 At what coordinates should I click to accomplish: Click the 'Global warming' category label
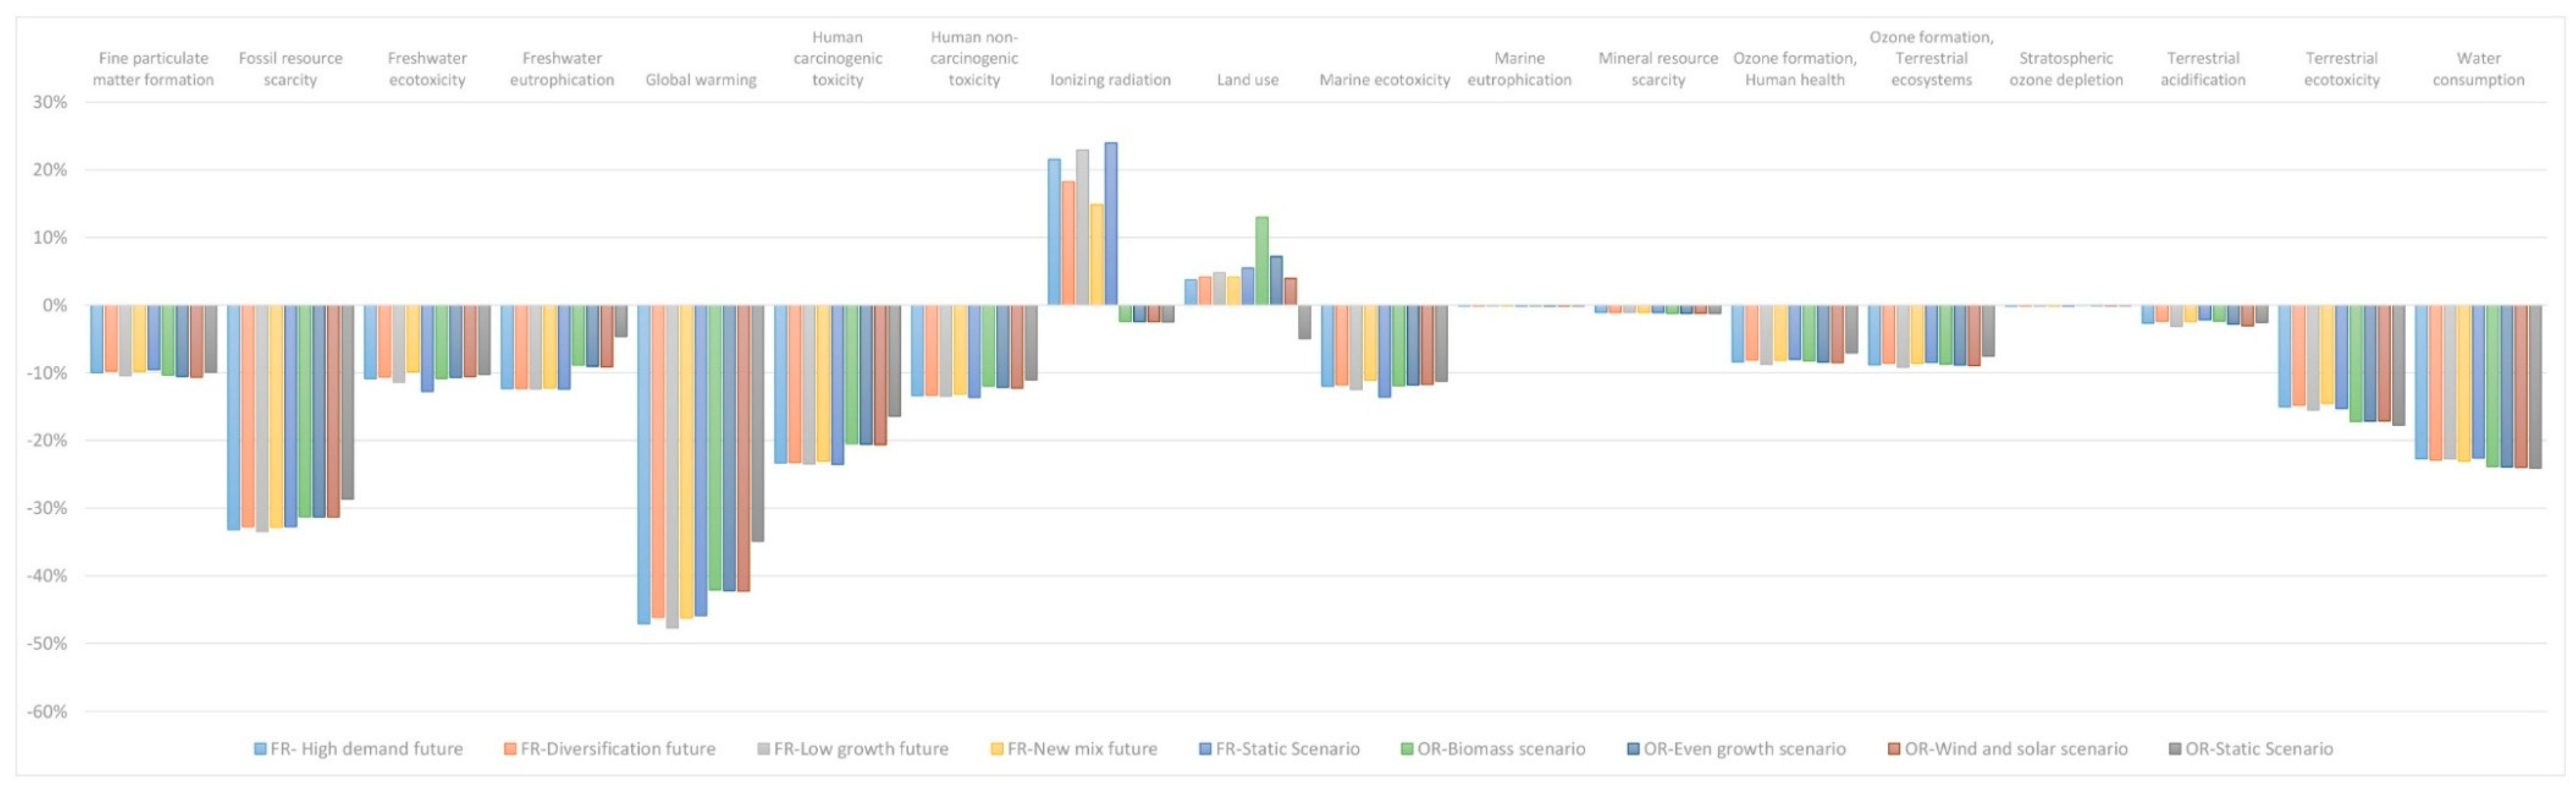[701, 80]
